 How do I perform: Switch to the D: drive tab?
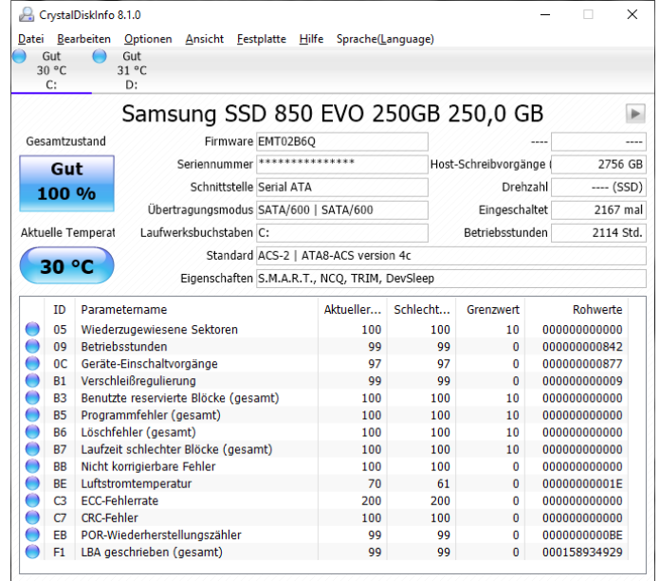tap(131, 70)
